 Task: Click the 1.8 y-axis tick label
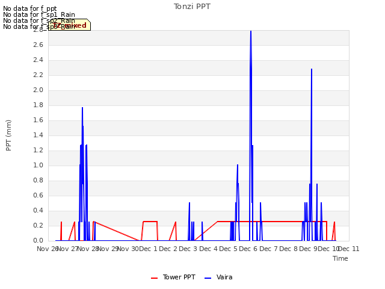click(x=38, y=105)
